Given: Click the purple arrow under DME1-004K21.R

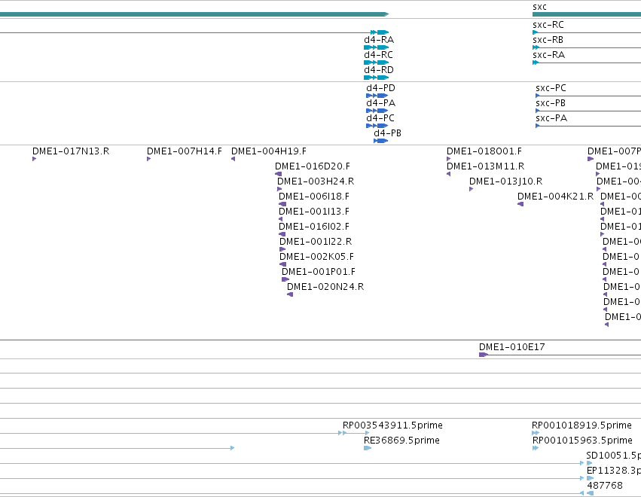Looking at the screenshot, I should click(520, 204).
